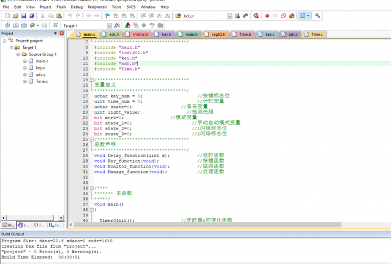Click the Translate file icon

point(8,25)
